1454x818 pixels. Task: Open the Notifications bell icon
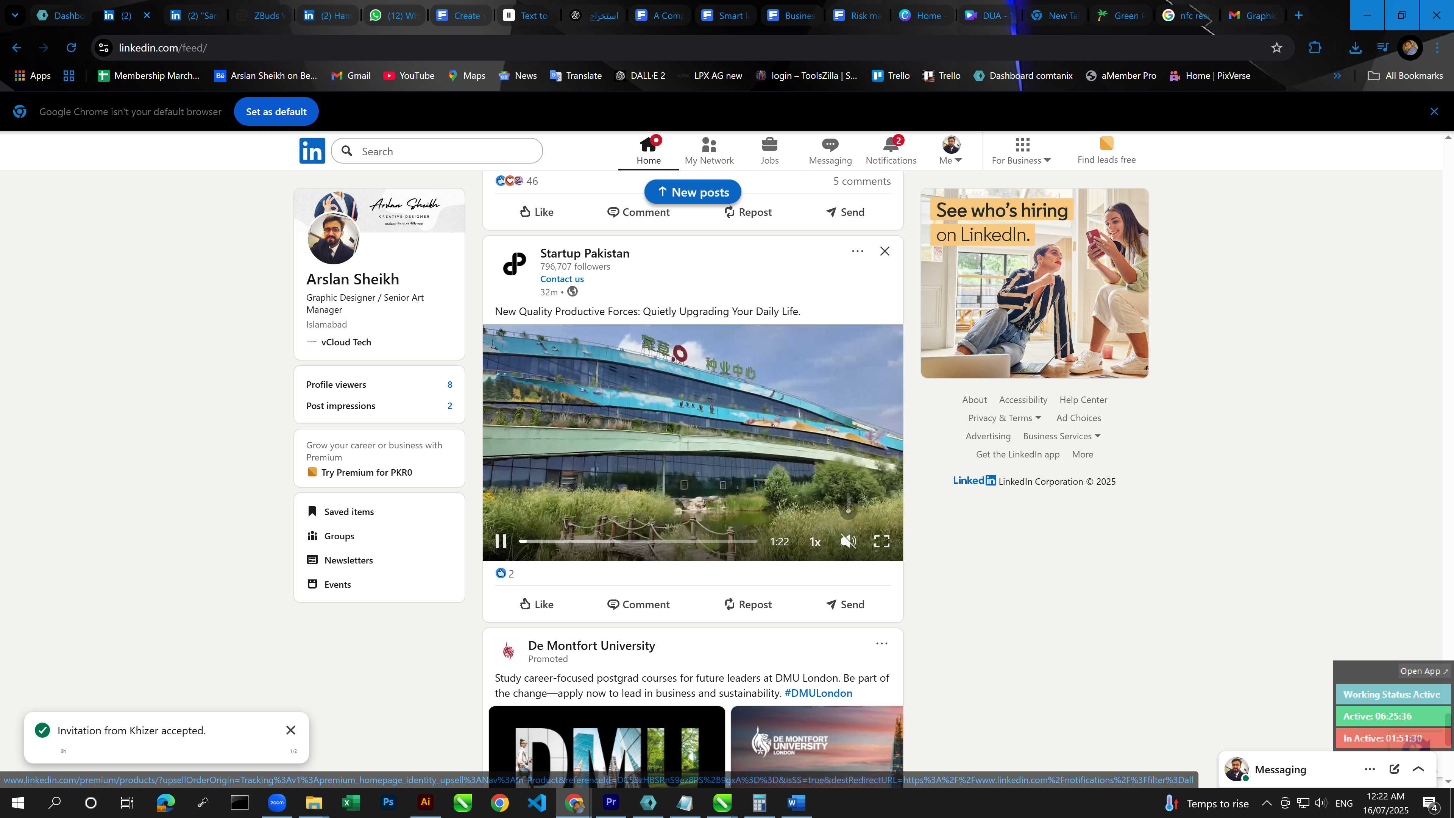click(x=891, y=151)
